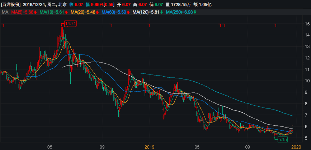Toggle the MA(10)=5.61 indicator line

[52, 13]
